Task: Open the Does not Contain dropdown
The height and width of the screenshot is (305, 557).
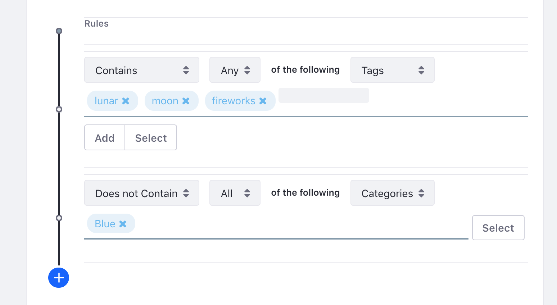Action: (142, 193)
